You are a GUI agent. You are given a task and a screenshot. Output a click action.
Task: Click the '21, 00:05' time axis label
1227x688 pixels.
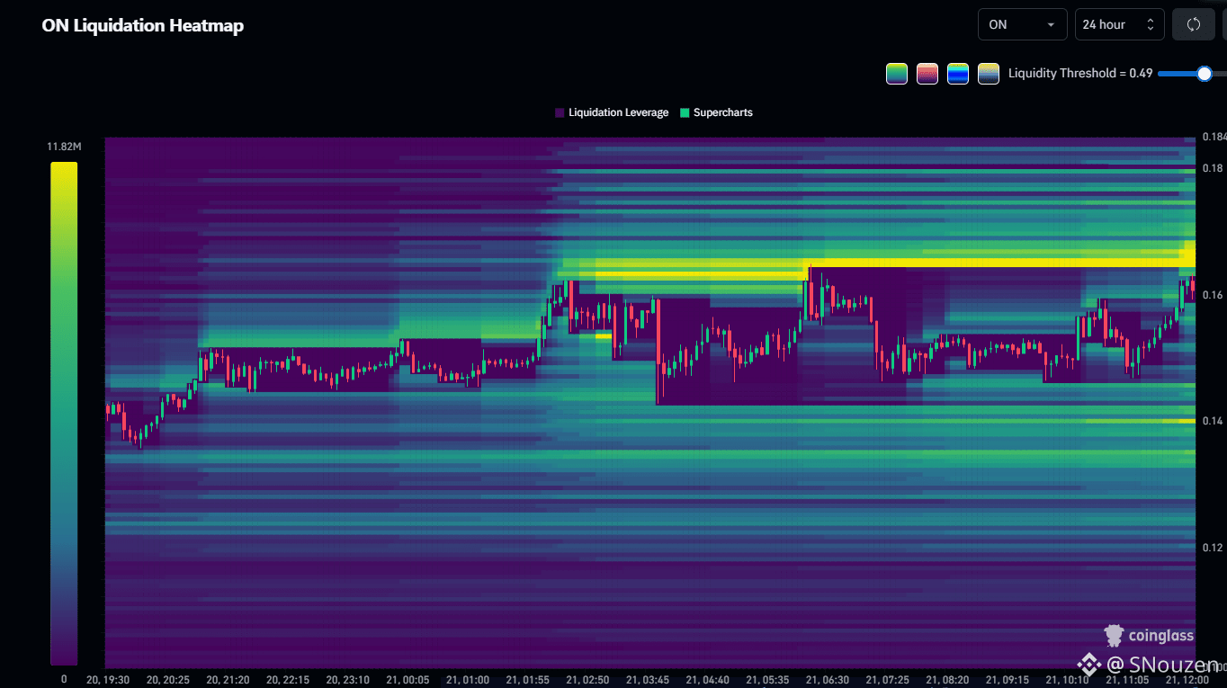408,680
